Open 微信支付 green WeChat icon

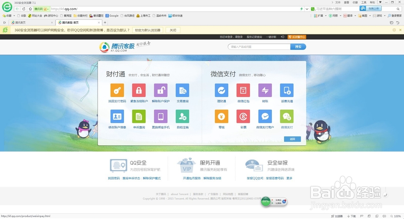pyautogui.click(x=287, y=117)
